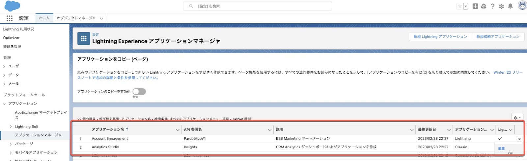Switch to the オブジェクトマネージャ tab

(x=76, y=18)
